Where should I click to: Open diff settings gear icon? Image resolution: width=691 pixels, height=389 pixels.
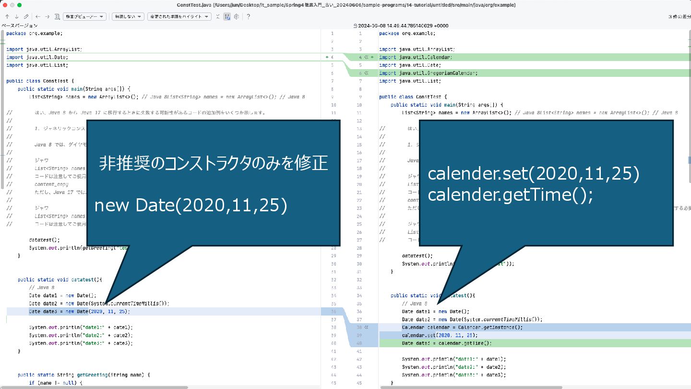tap(237, 16)
